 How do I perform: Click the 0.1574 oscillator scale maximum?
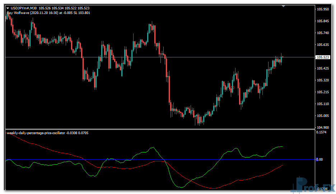pyautogui.click(x=321, y=132)
